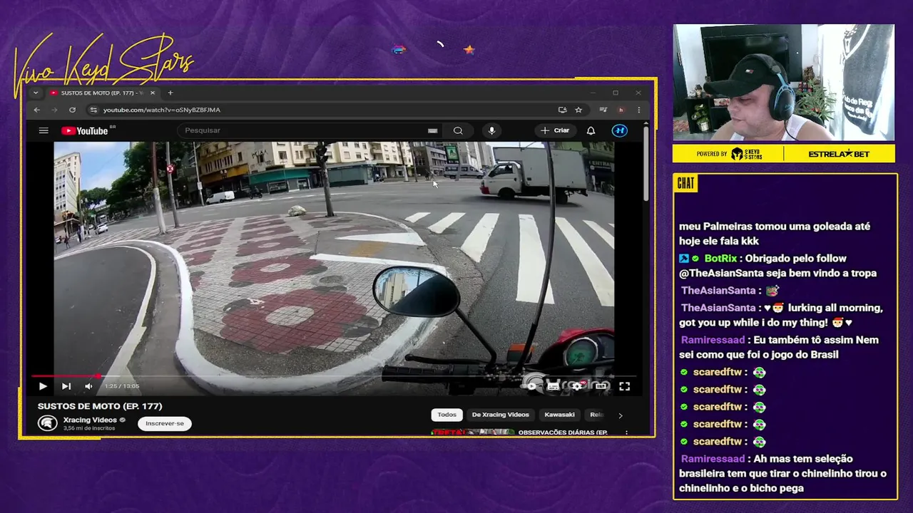View site information icon in address bar
Image resolution: width=913 pixels, height=513 pixels.
[93, 110]
